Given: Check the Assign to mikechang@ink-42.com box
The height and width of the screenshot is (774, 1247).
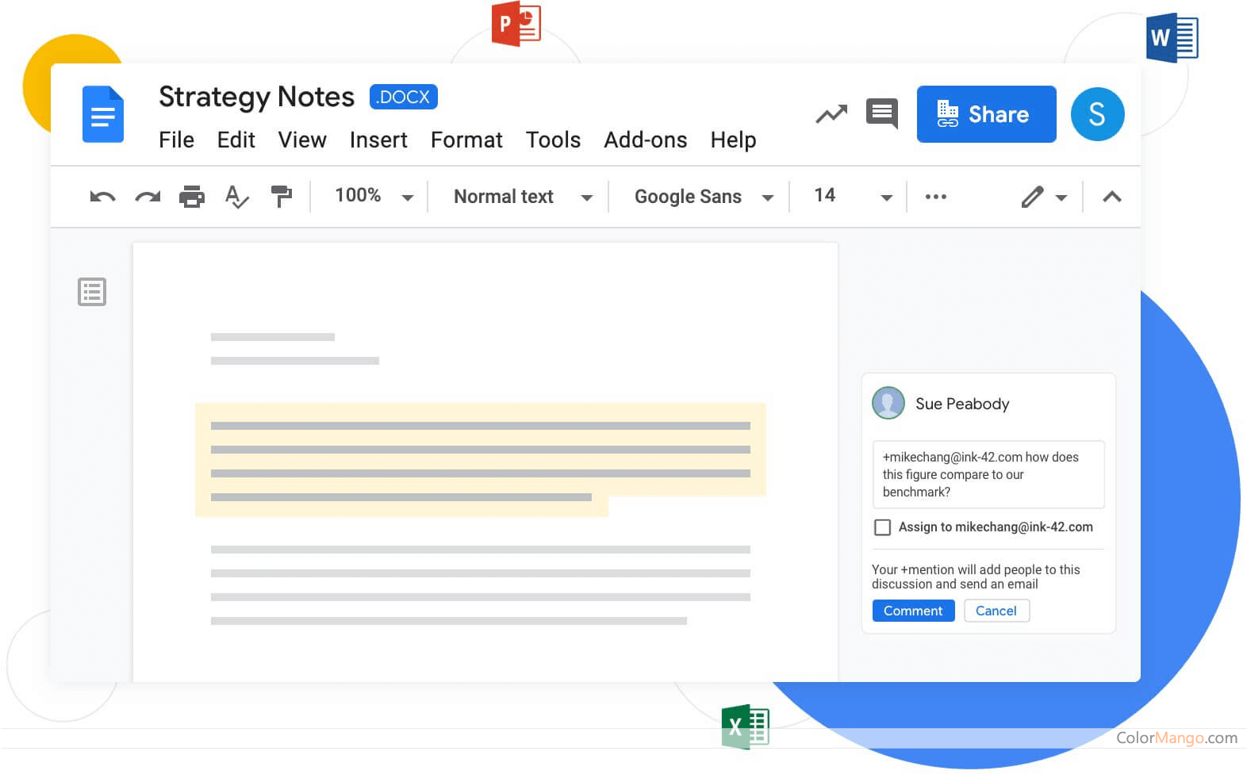Looking at the screenshot, I should pos(882,527).
